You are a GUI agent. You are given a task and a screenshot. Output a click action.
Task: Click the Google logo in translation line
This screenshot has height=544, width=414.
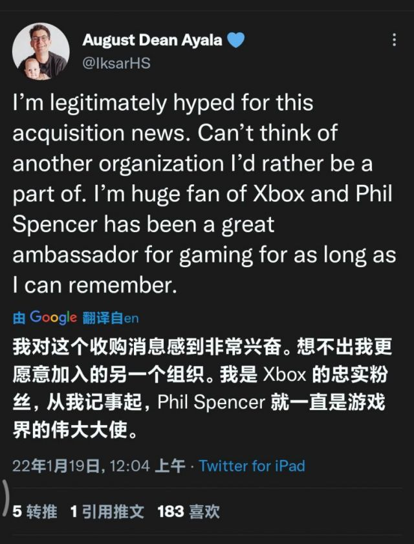coord(53,318)
